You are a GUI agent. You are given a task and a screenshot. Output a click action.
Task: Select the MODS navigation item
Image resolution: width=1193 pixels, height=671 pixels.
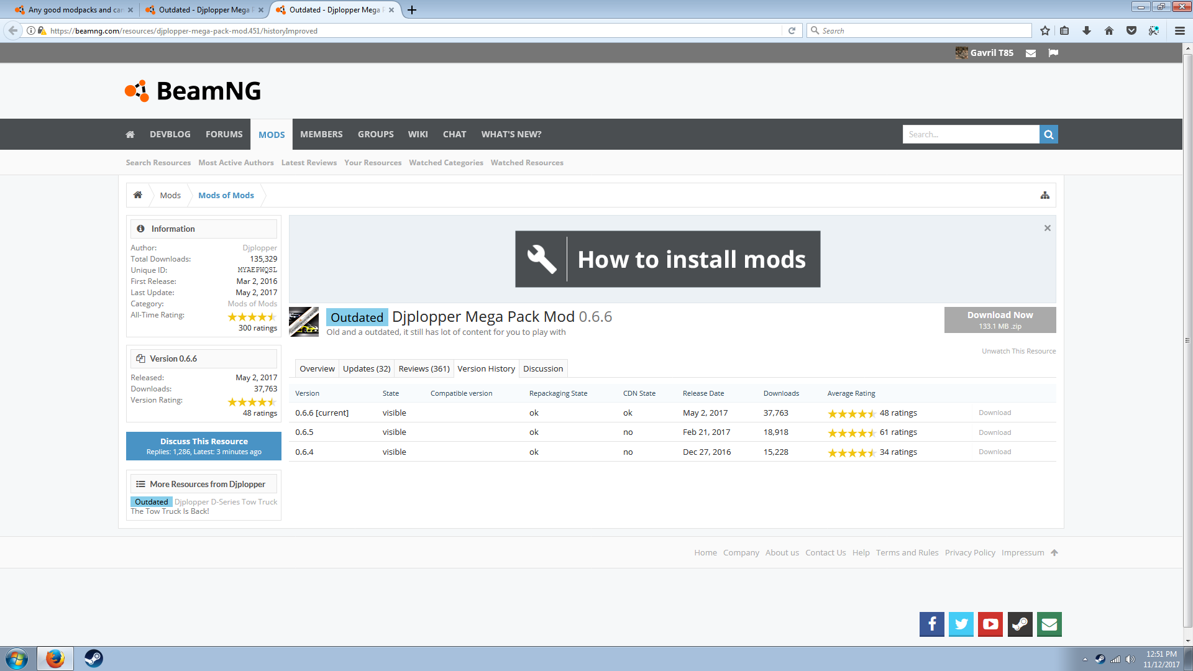[272, 134]
